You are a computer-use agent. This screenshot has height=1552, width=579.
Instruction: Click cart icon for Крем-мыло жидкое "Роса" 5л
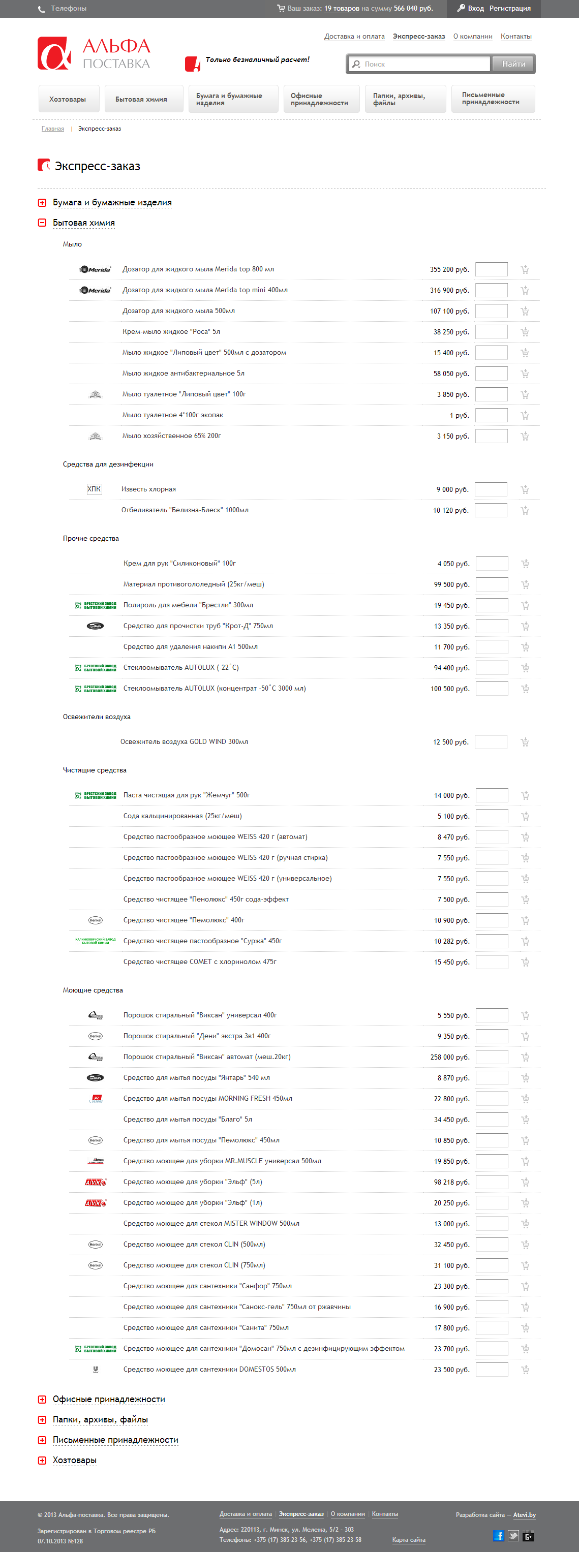click(x=525, y=332)
